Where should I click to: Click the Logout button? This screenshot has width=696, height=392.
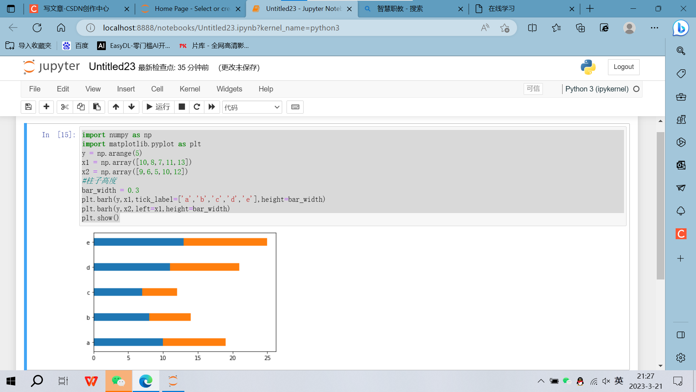tap(623, 67)
